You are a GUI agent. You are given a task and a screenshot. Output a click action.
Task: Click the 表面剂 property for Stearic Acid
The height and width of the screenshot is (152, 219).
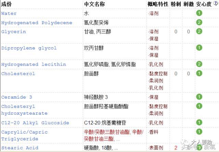pos(156,148)
